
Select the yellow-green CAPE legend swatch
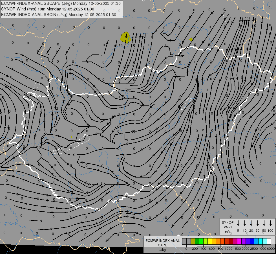tap(206, 241)
